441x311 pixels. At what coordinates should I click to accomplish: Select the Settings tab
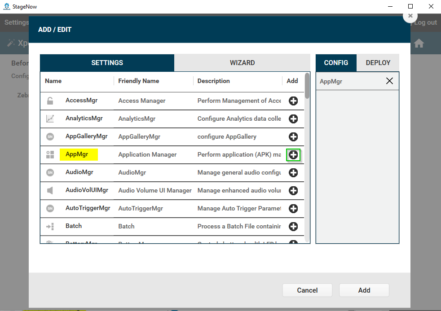107,63
